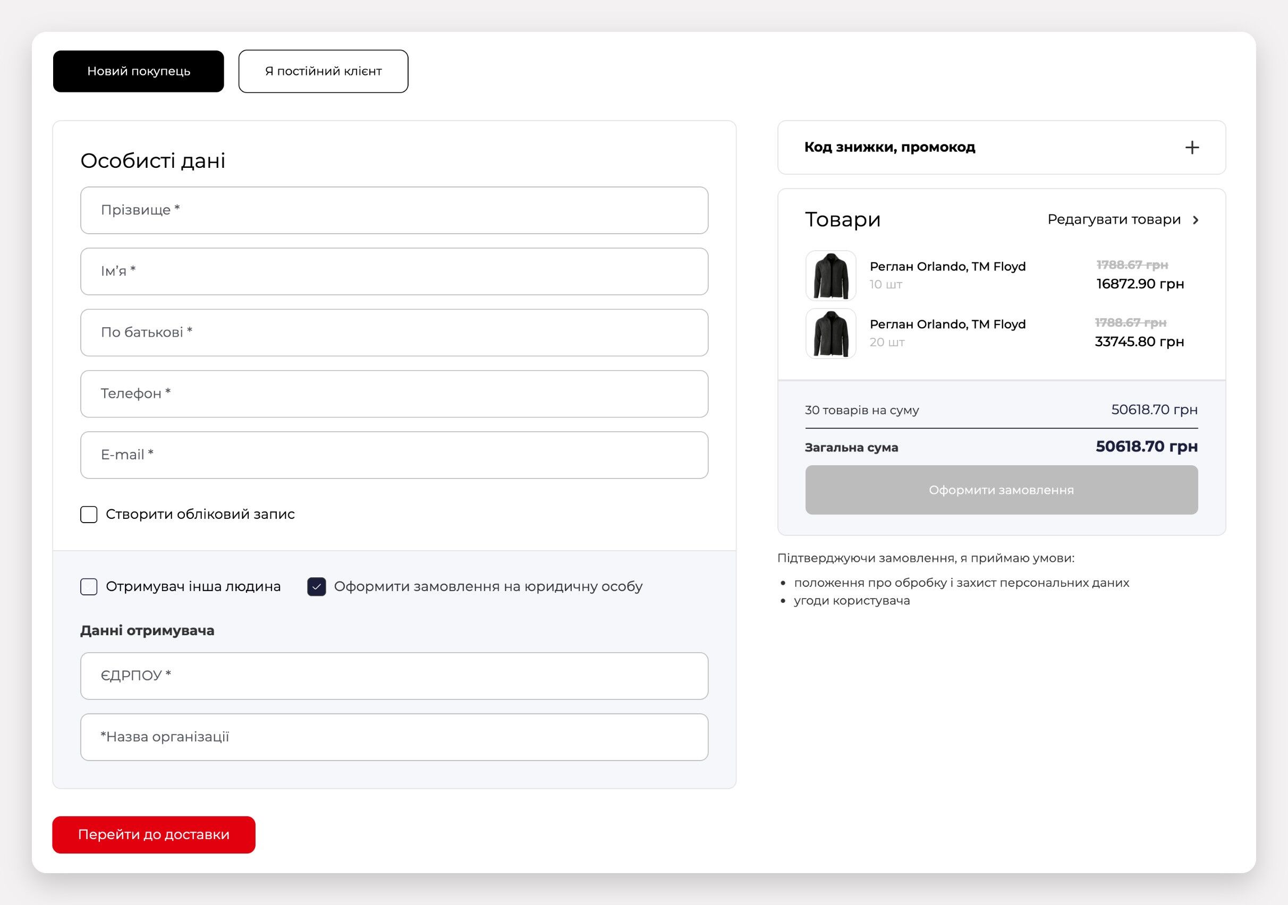Click the chevron next to Редагувати товари

click(1196, 220)
